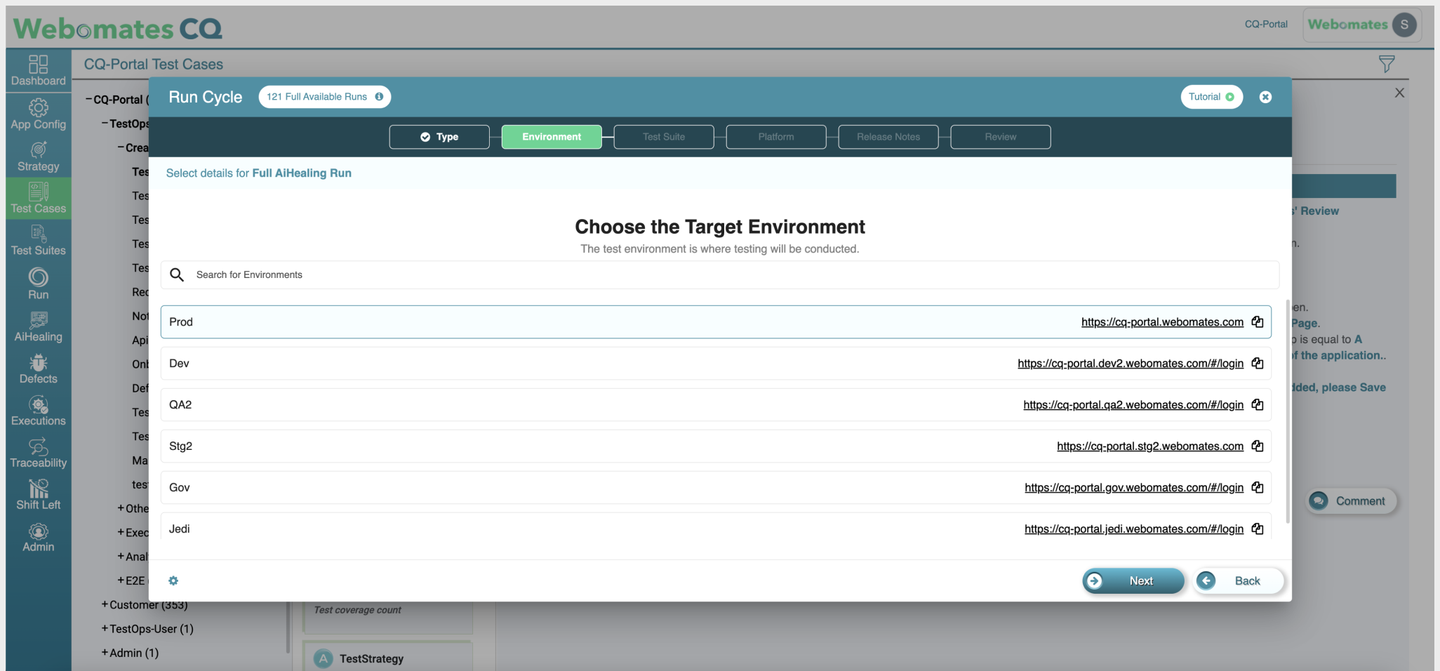Image resolution: width=1440 pixels, height=671 pixels.
Task: Click the search magnifier icon
Action: tap(177, 274)
